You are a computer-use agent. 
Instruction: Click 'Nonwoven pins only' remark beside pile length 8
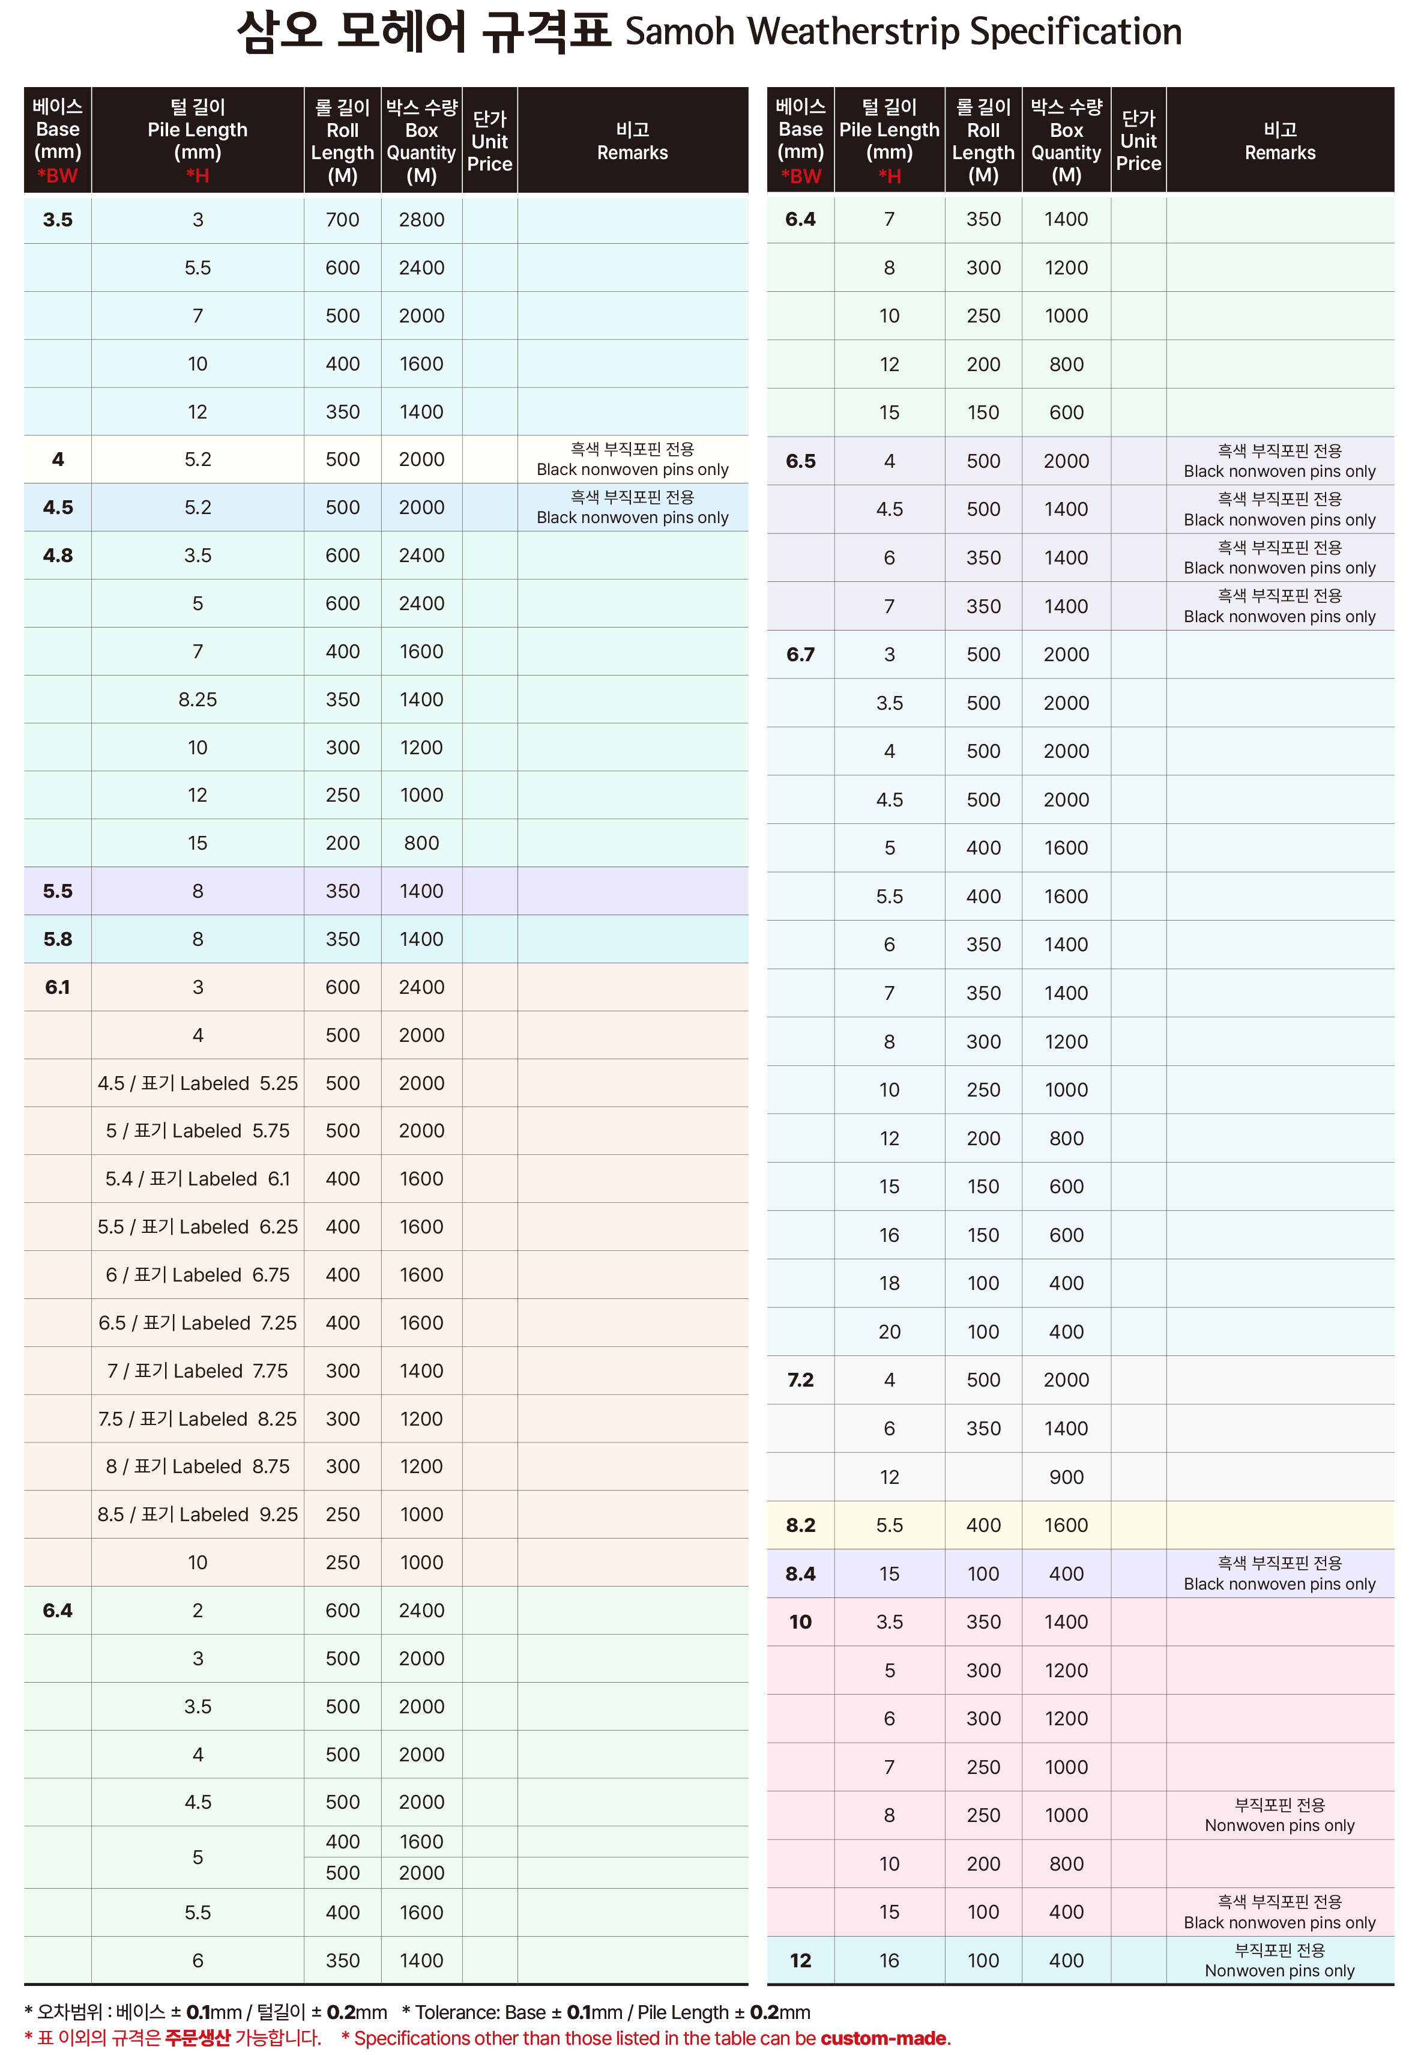click(1279, 1825)
